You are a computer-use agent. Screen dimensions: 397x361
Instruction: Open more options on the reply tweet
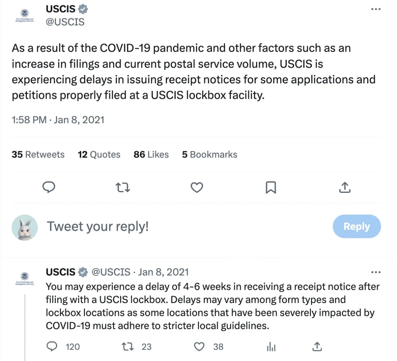coord(376,272)
